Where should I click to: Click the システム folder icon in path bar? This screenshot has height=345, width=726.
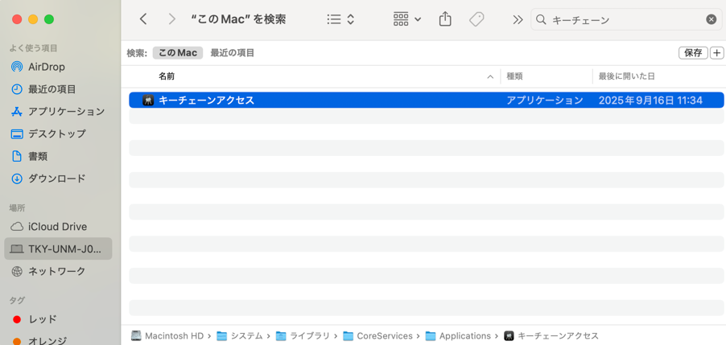[x=222, y=335]
